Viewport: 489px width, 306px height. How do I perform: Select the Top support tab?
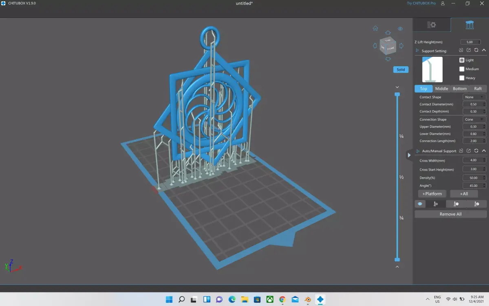point(424,89)
